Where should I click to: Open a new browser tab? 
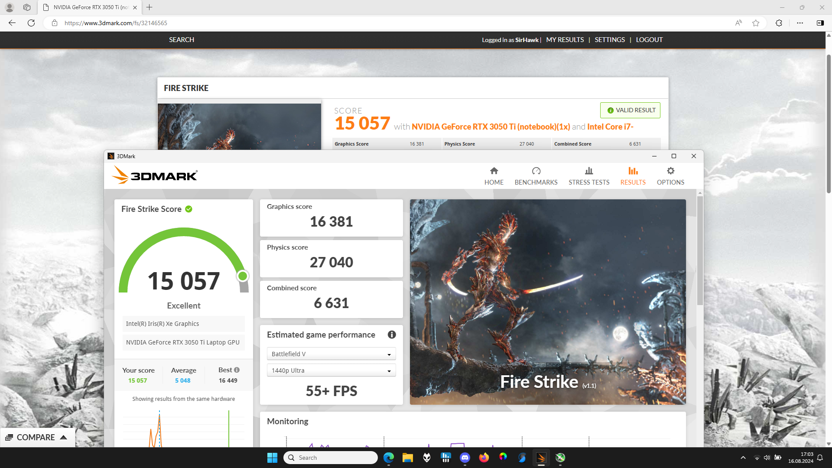click(149, 7)
